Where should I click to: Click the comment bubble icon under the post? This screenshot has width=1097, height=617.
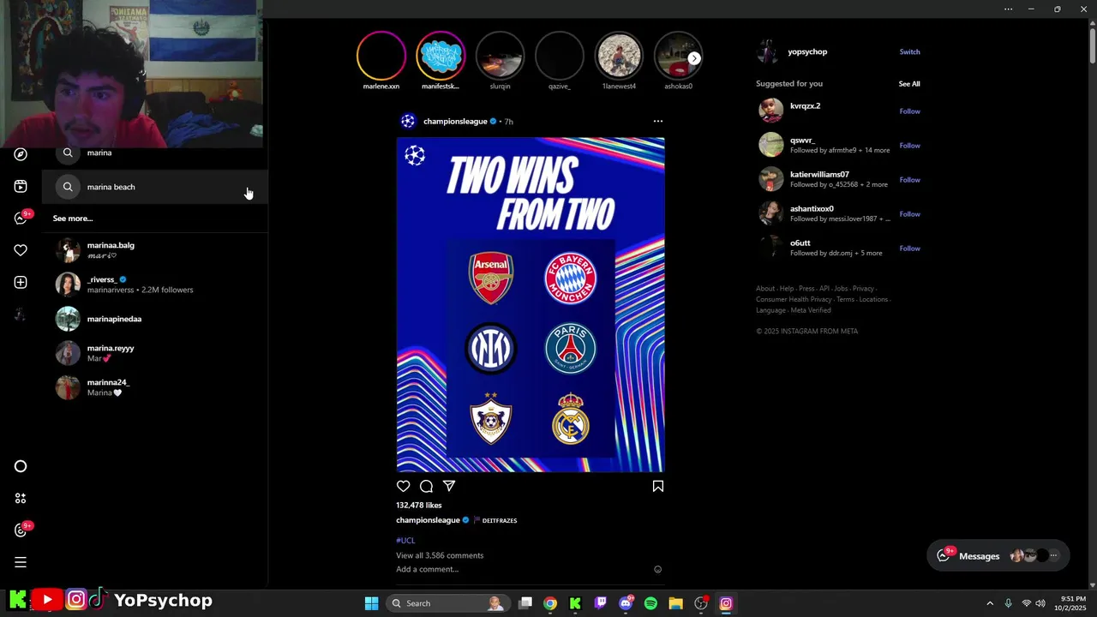426,486
